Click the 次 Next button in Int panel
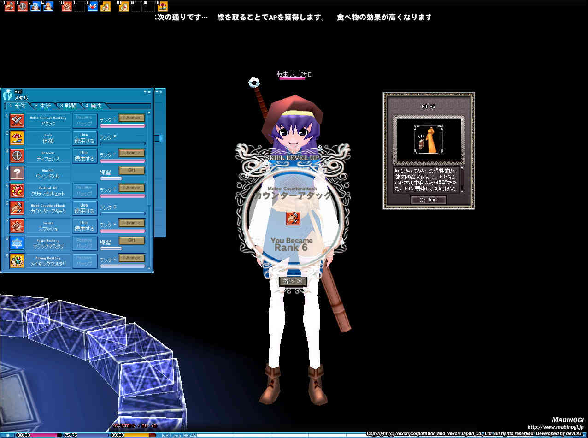Image resolution: width=588 pixels, height=438 pixels. pyautogui.click(x=428, y=200)
